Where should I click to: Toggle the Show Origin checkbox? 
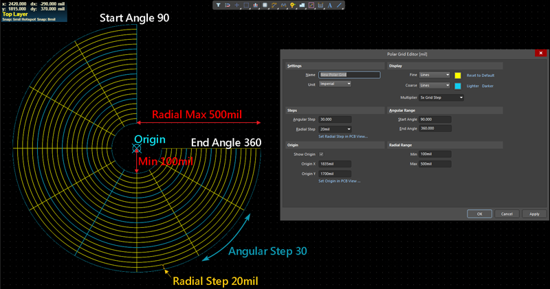(321, 154)
